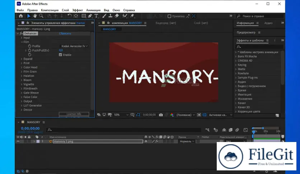300x174 pixels.
Task: Expand the Boris FX Mocha effects folder
Action: [x=236, y=56]
